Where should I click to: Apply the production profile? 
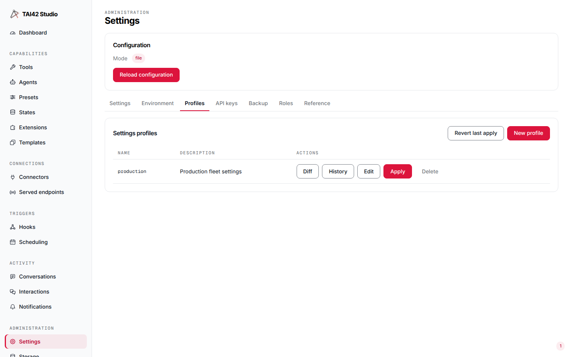pyautogui.click(x=398, y=171)
